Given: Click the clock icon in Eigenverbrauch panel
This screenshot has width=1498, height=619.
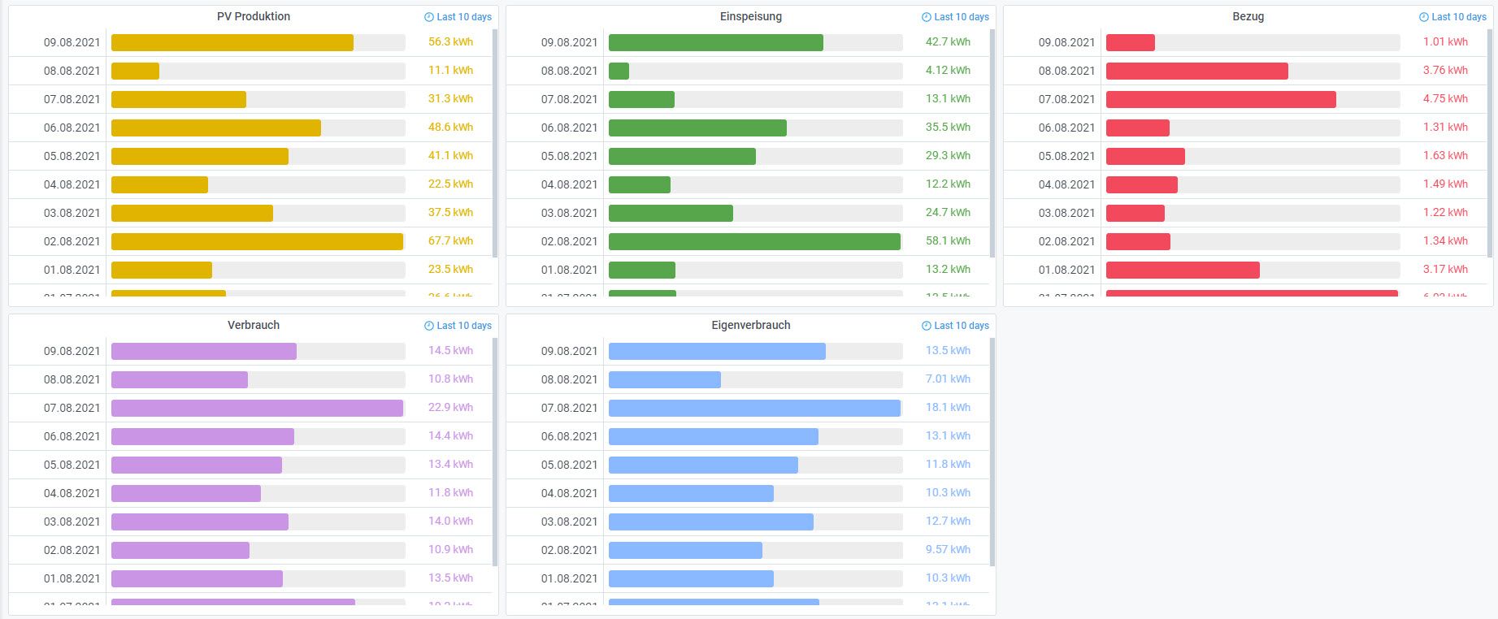Looking at the screenshot, I should pyautogui.click(x=927, y=326).
